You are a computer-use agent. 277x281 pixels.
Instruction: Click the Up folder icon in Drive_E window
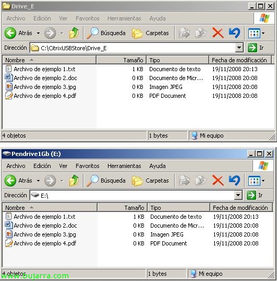tap(74, 33)
